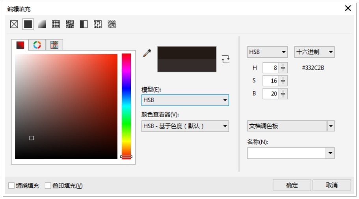This screenshot has width=359, height=199.
Task: Select the Texture fill icon
Action: [98, 24]
